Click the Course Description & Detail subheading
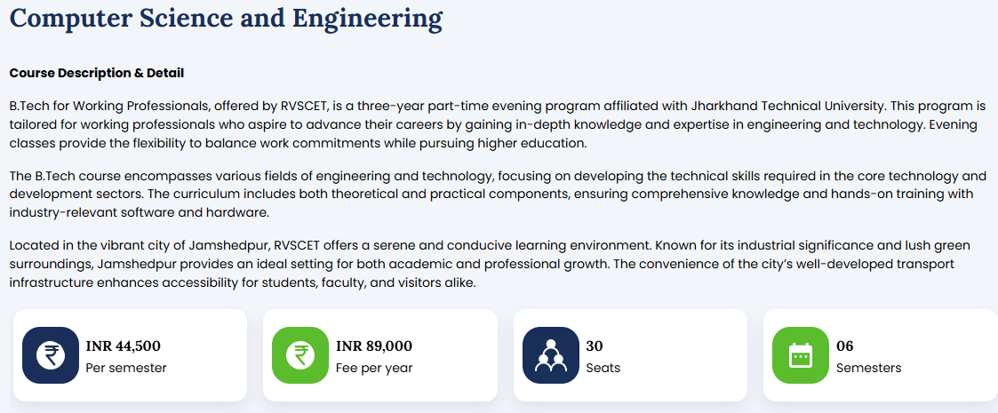This screenshot has width=998, height=413. 97,73
